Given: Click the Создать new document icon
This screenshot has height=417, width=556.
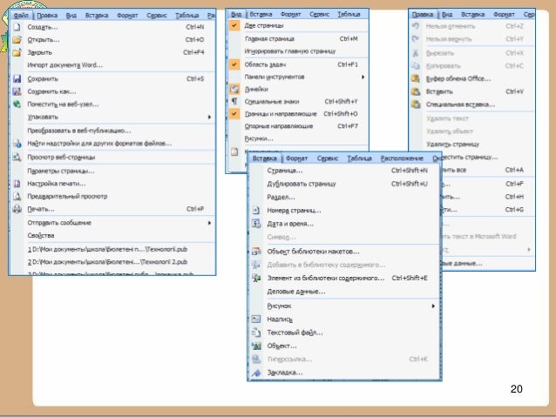Looking at the screenshot, I should tap(18, 27).
